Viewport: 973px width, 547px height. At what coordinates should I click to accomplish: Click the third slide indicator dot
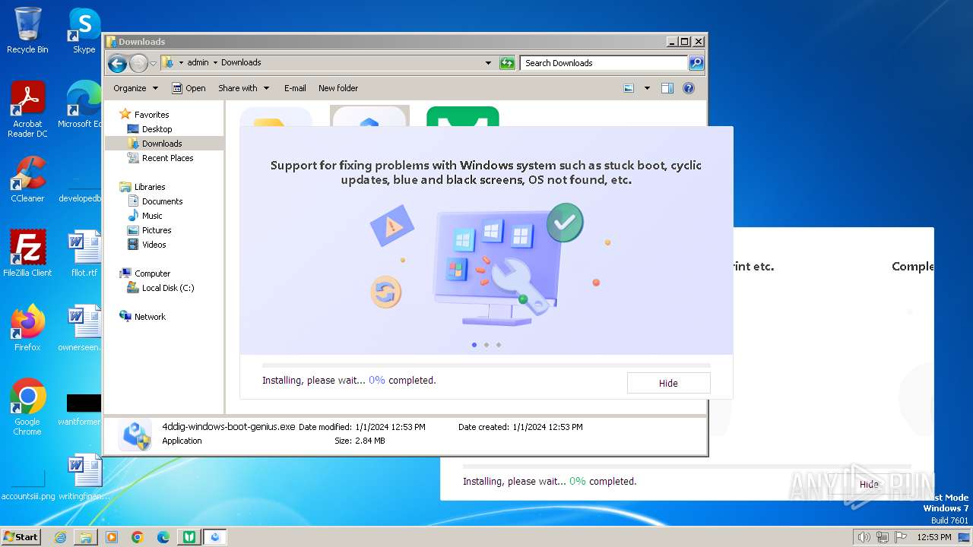499,345
